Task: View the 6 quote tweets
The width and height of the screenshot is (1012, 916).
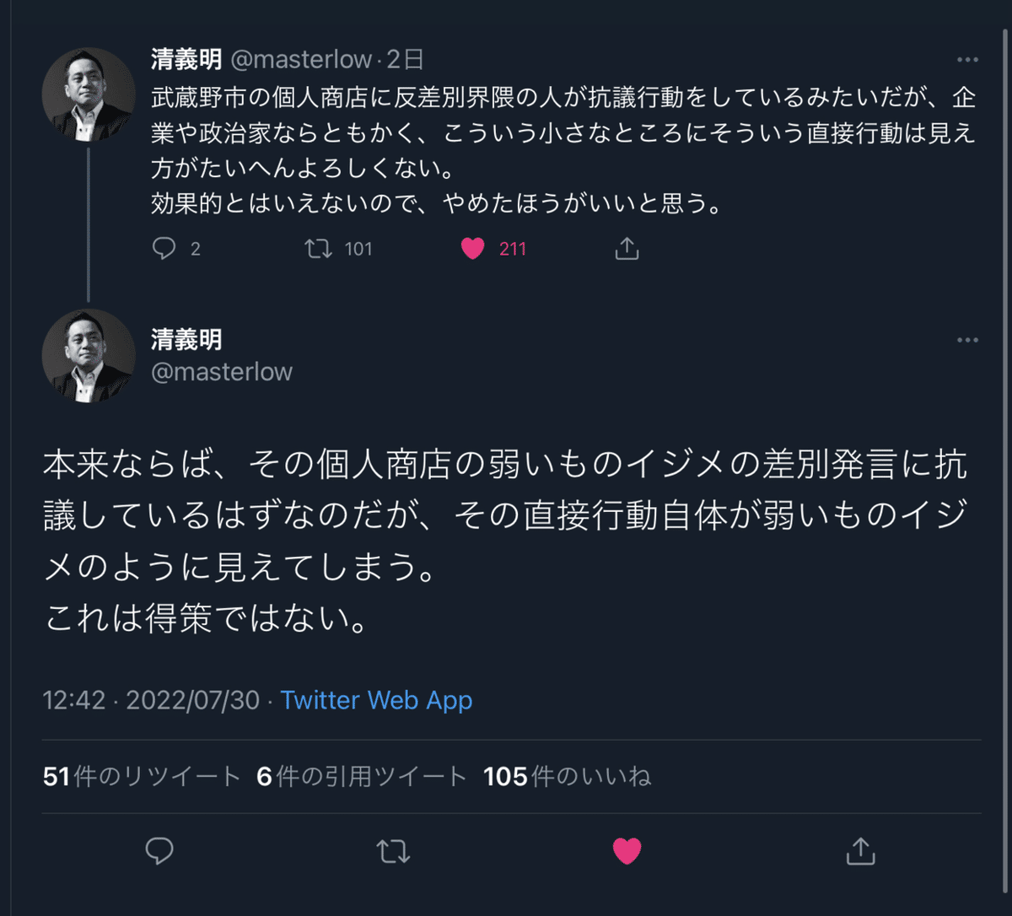Action: click(x=361, y=776)
